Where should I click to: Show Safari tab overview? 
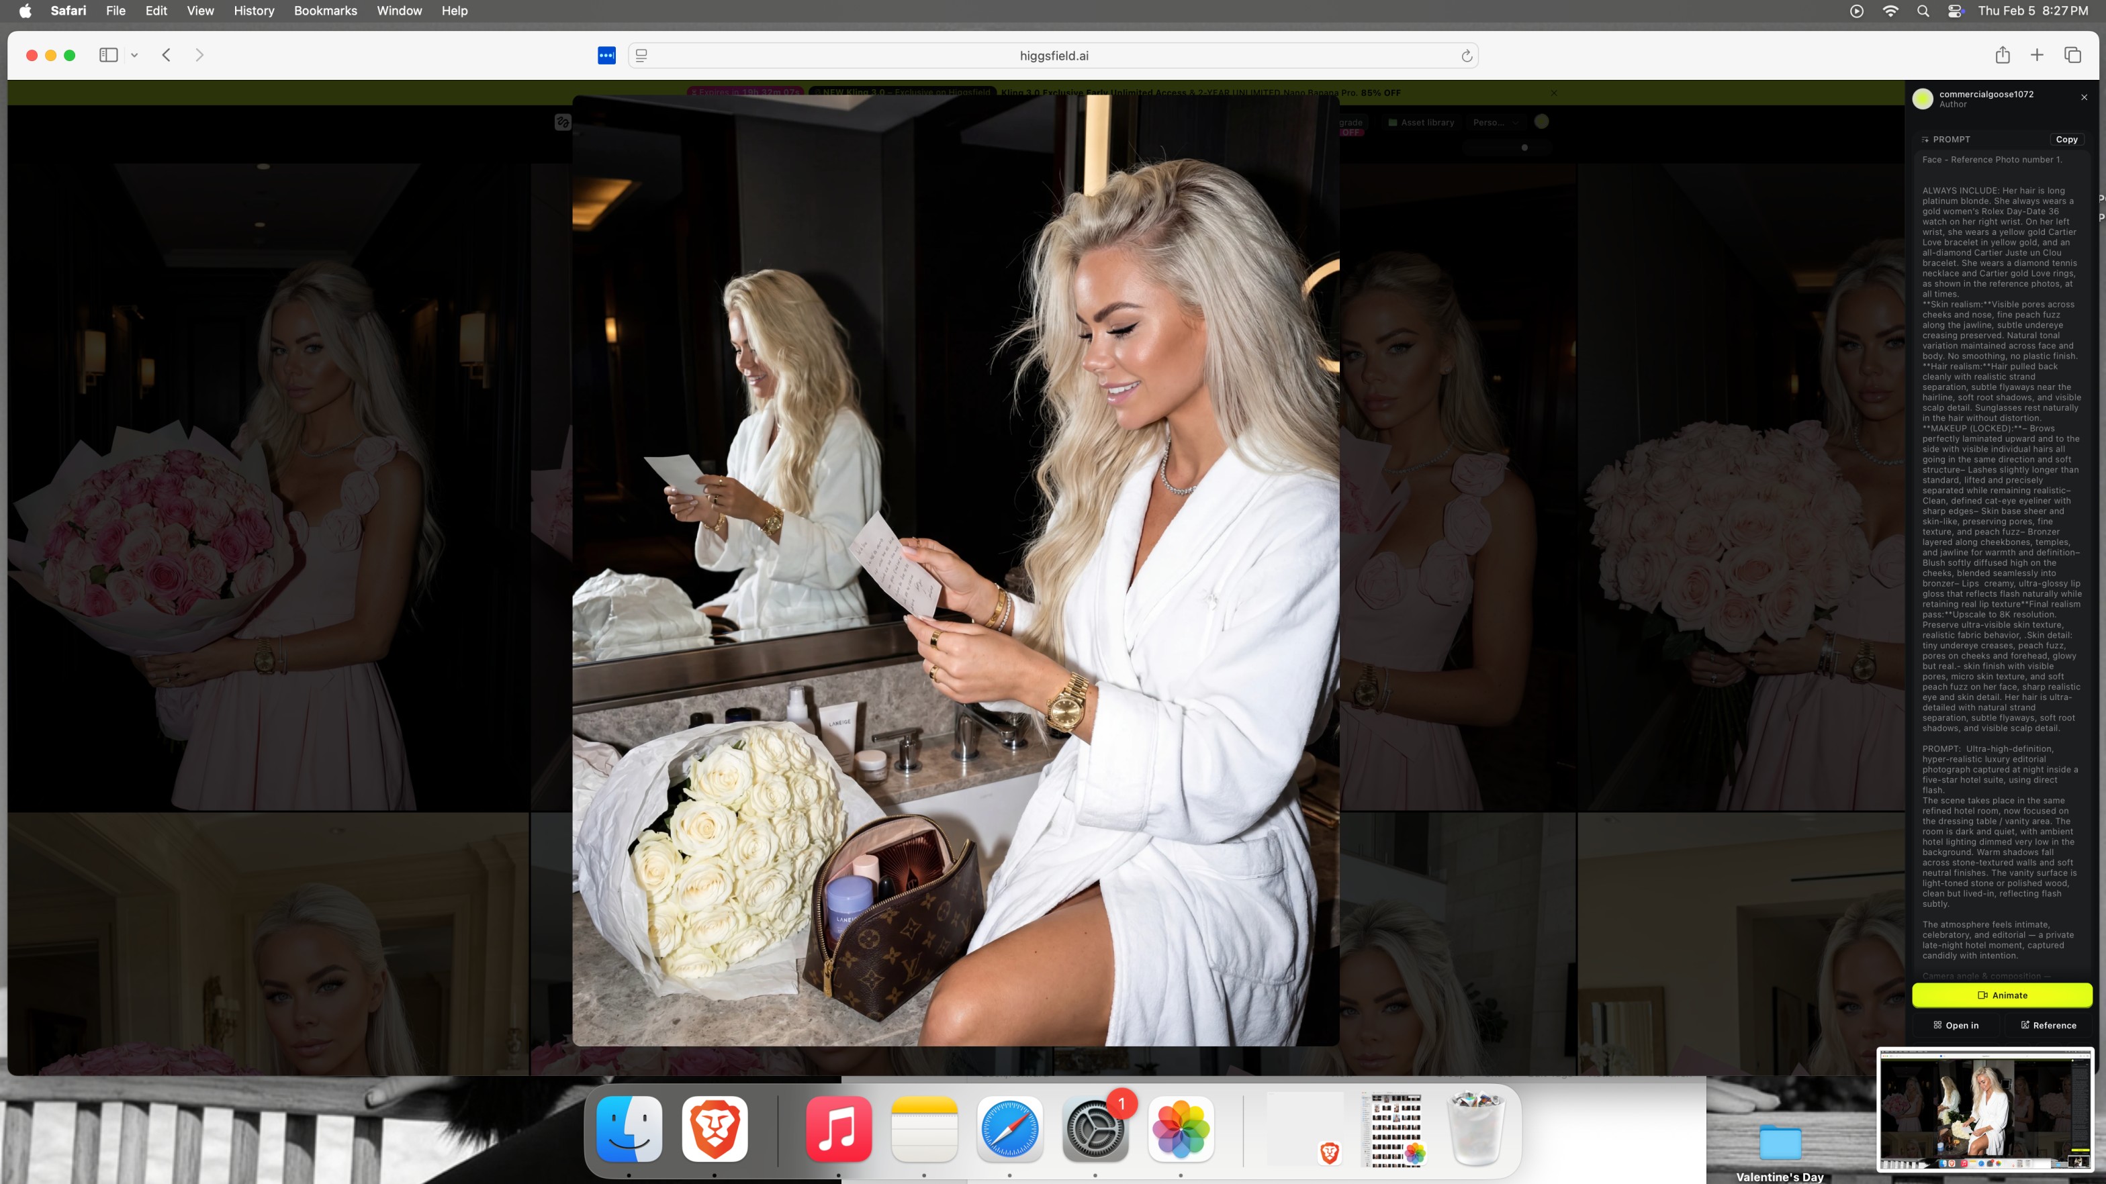pos(2072,55)
